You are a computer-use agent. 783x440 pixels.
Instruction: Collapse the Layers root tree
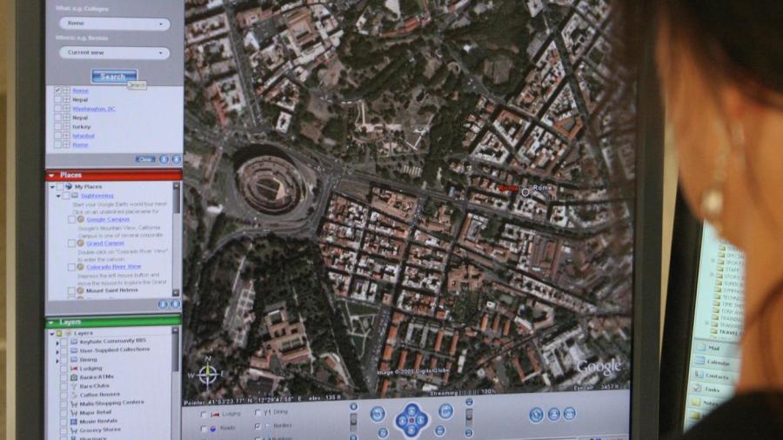pyautogui.click(x=51, y=333)
